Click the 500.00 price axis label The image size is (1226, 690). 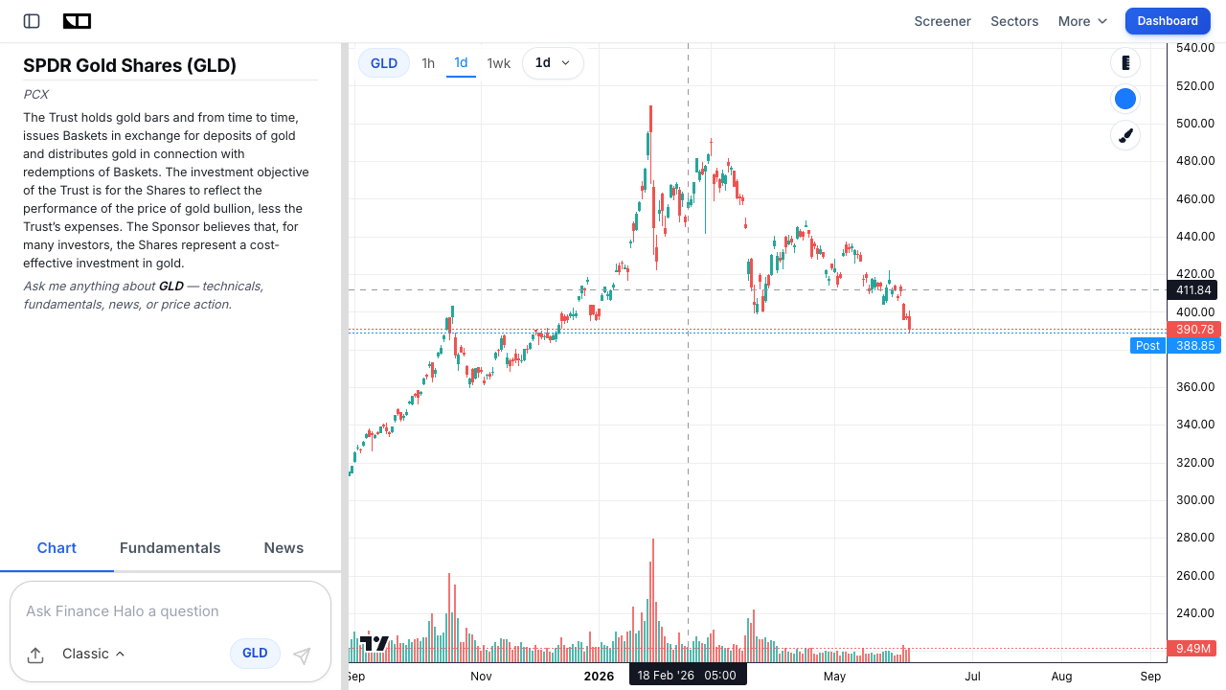[1194, 123]
